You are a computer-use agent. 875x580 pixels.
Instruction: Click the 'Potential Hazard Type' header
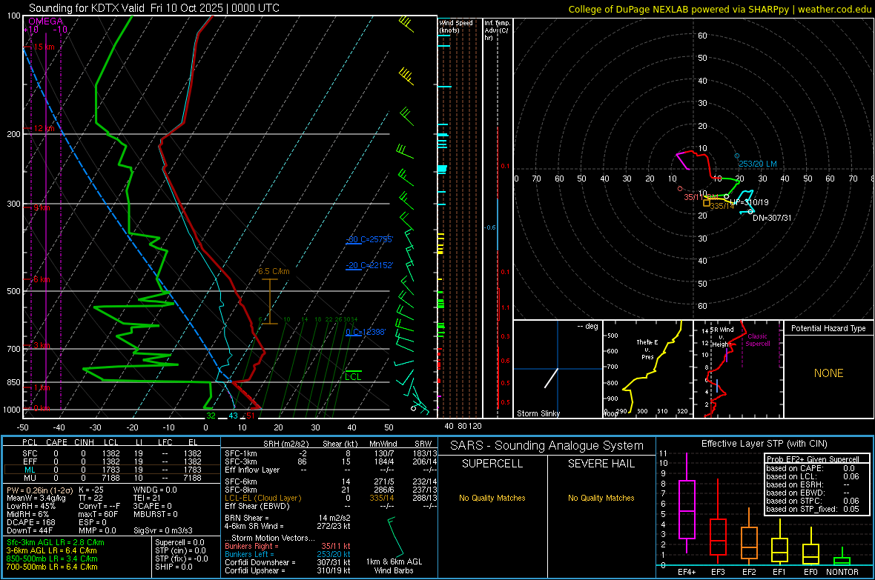828,328
